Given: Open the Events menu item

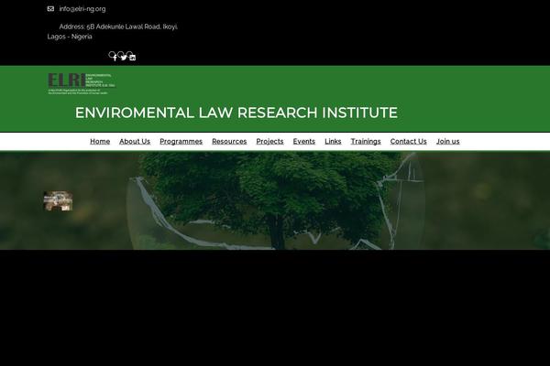Looking at the screenshot, I should [304, 141].
